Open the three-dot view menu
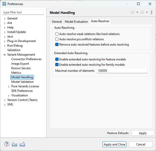This screenshot has height=151, width=156. point(151,13)
